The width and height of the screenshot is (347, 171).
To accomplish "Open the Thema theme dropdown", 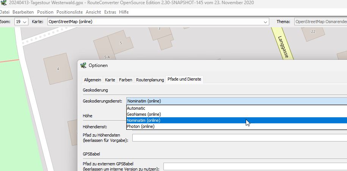I will tap(320, 22).
